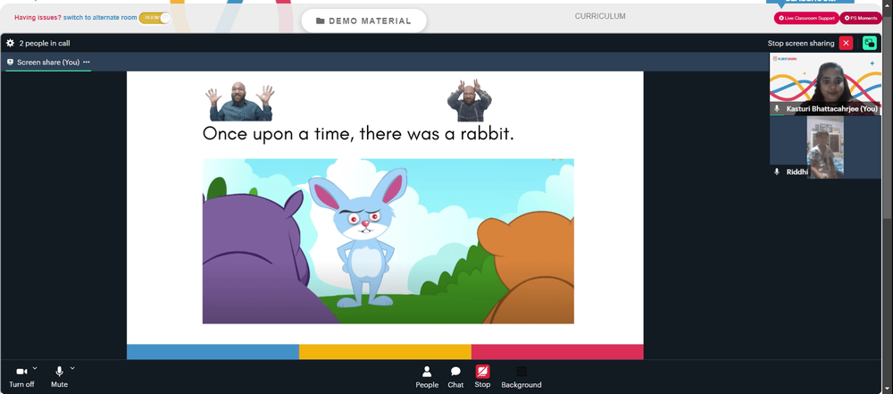The height and width of the screenshot is (394, 893).
Task: Expand microphone options chevron
Action: tap(72, 368)
